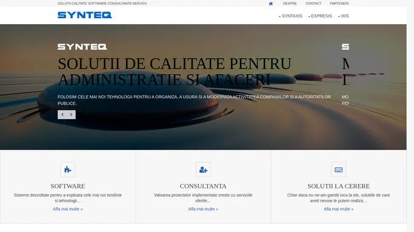Go to previous slide arrow
Screen dimensions: 414x232
[62, 114]
